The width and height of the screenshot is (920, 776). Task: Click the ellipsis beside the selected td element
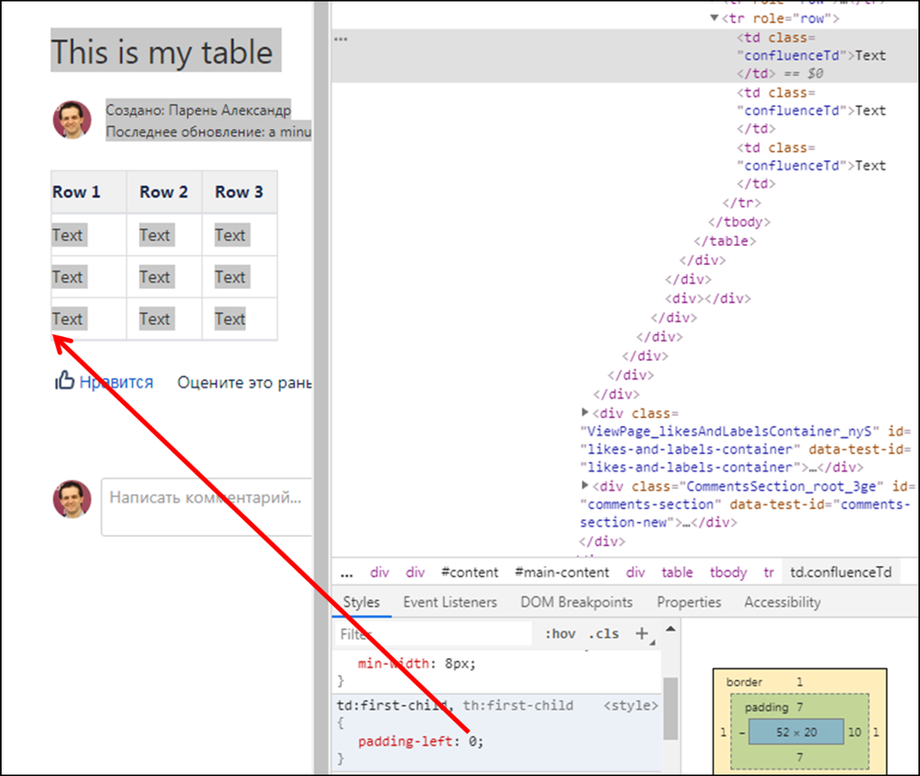[341, 39]
